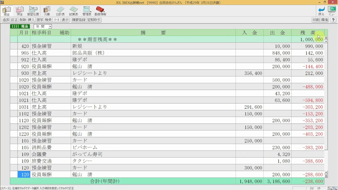The height and width of the screenshot is (190, 338).
Task: Open the 日計表 daily sheet icon
Action: point(60,11)
